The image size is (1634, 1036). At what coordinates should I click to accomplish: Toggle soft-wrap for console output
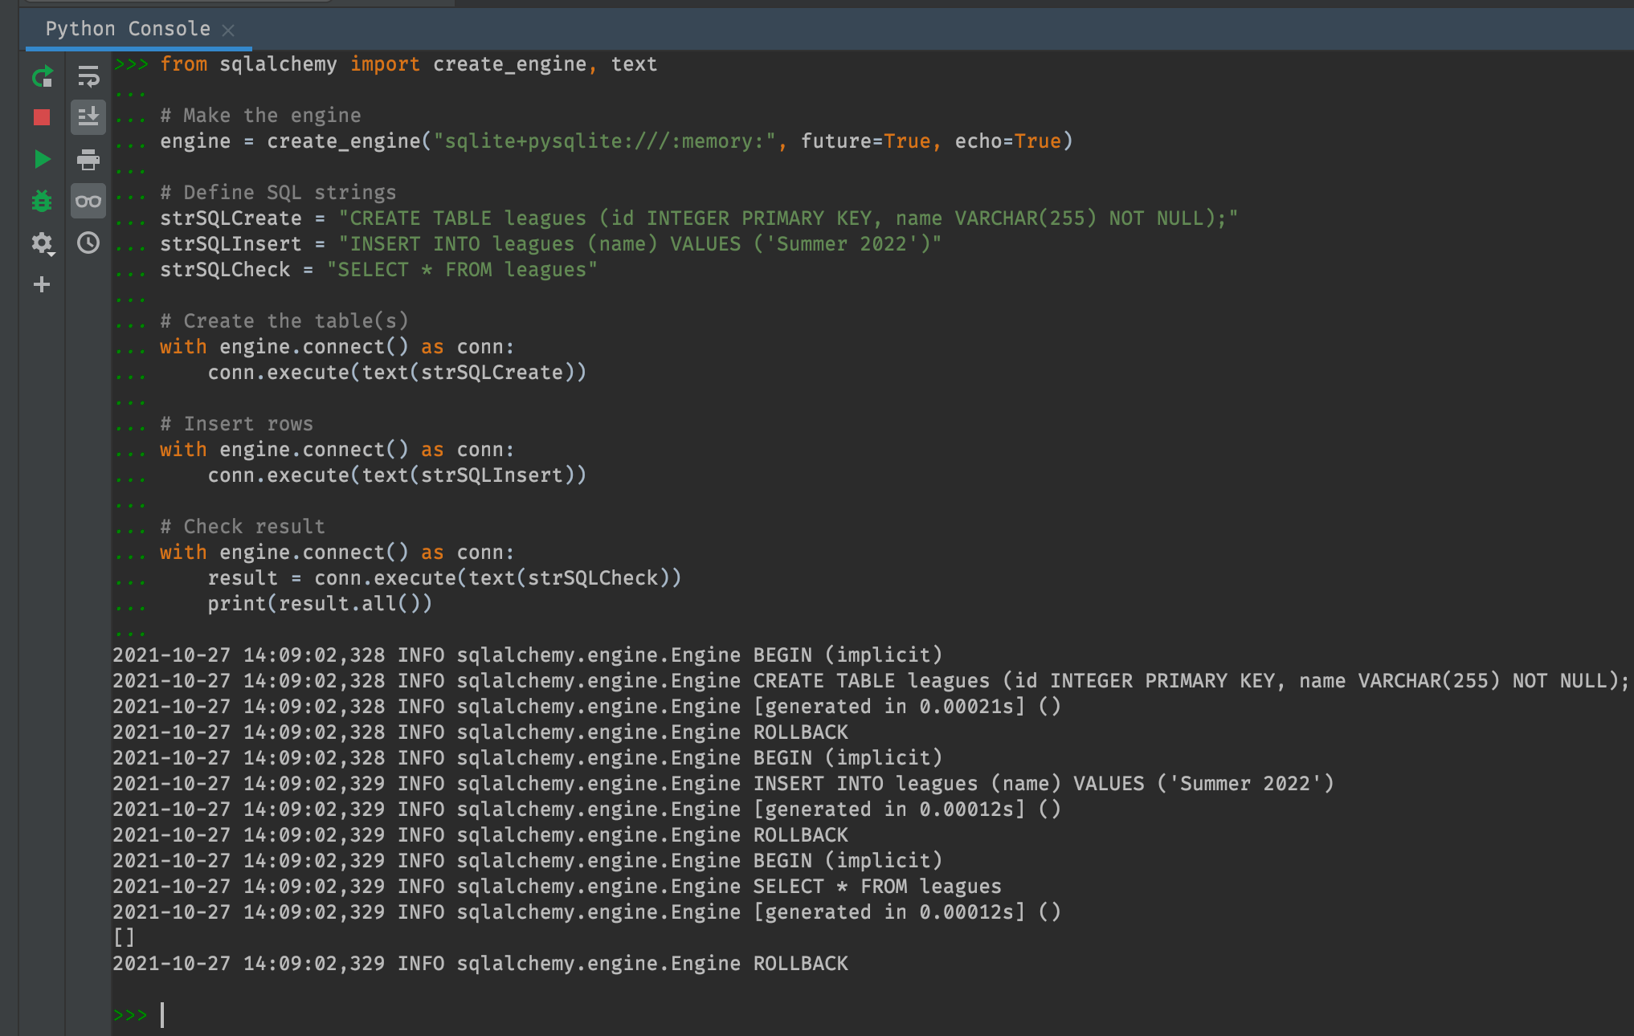(x=88, y=77)
